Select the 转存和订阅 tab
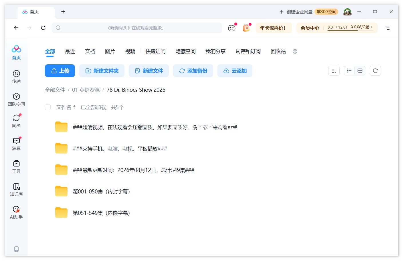Screen dimensions: 404x262 pyautogui.click(x=248, y=51)
